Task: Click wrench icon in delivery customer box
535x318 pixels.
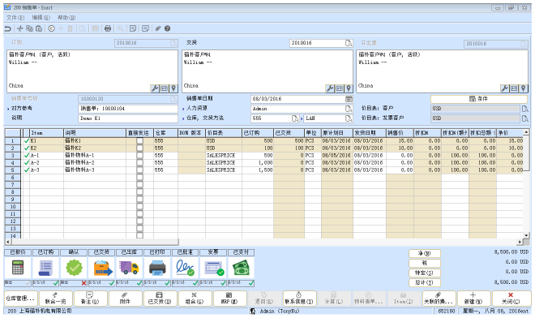Action: [330, 88]
